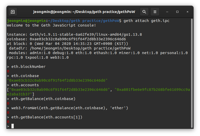
Task: Click the 'geth attach geth.ipc' command
Action: click(146, 21)
